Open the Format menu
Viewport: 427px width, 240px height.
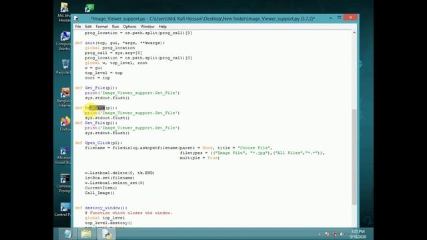click(102, 27)
